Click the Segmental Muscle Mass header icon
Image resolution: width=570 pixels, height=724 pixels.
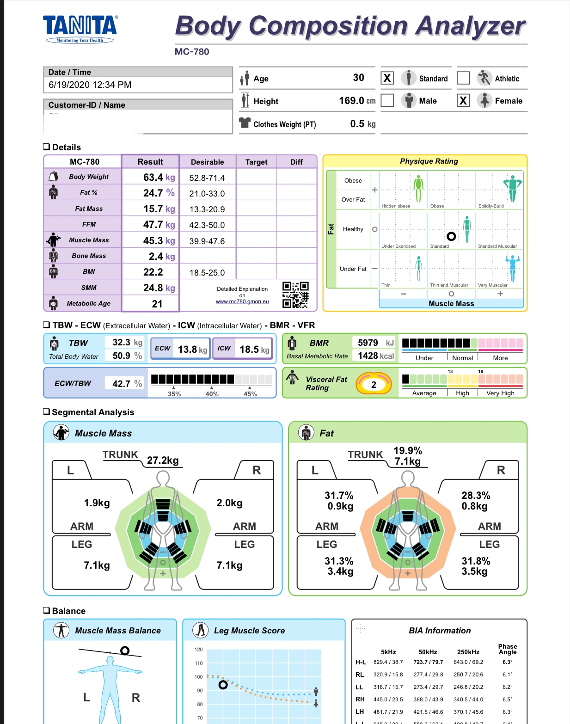coord(61,433)
